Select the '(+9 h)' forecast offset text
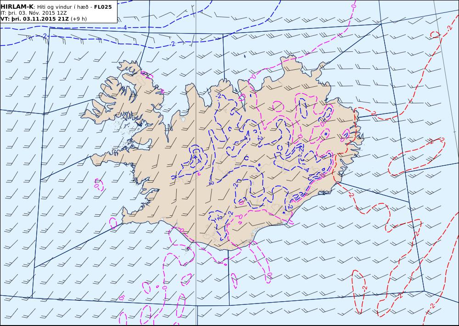Image resolution: width=459 pixels, height=326 pixels. [79, 19]
